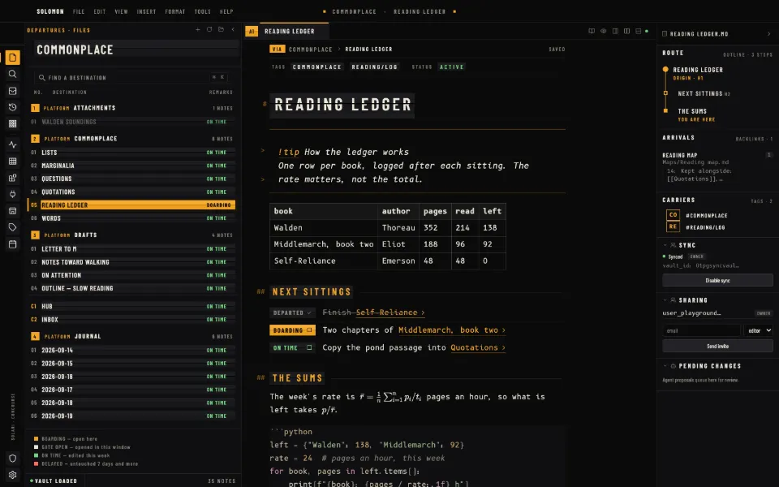Viewport: 779px width, 487px height.
Task: Collapse the Sharing section
Action: click(665, 300)
